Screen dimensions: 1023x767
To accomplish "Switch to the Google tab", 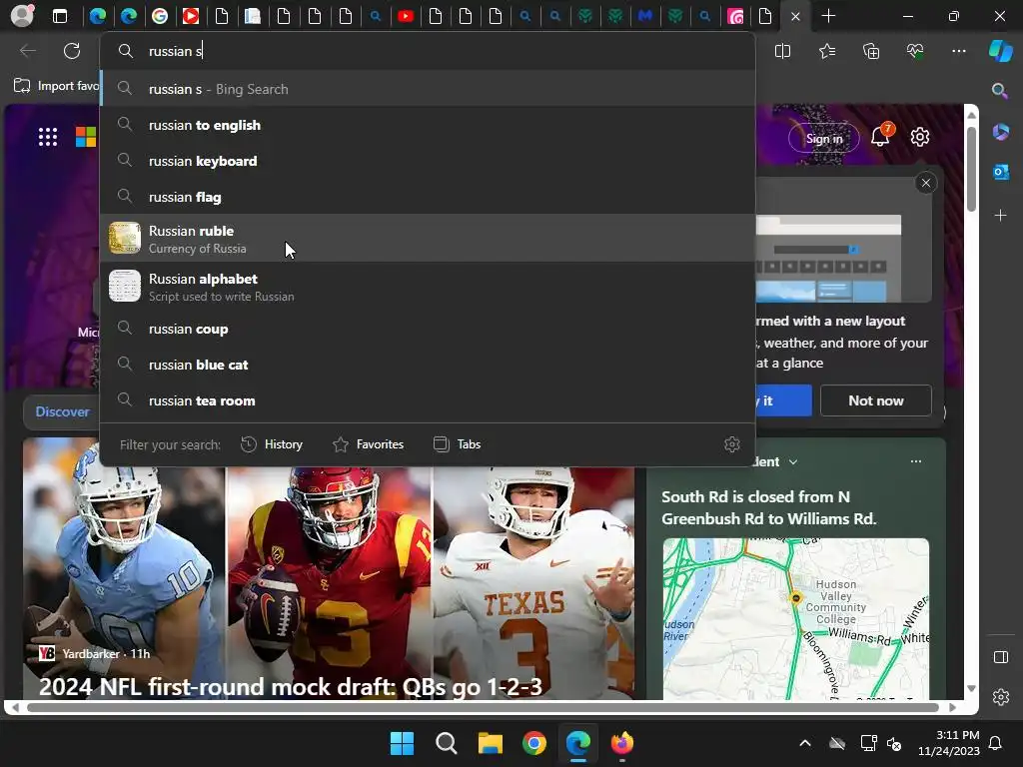I will click(160, 16).
